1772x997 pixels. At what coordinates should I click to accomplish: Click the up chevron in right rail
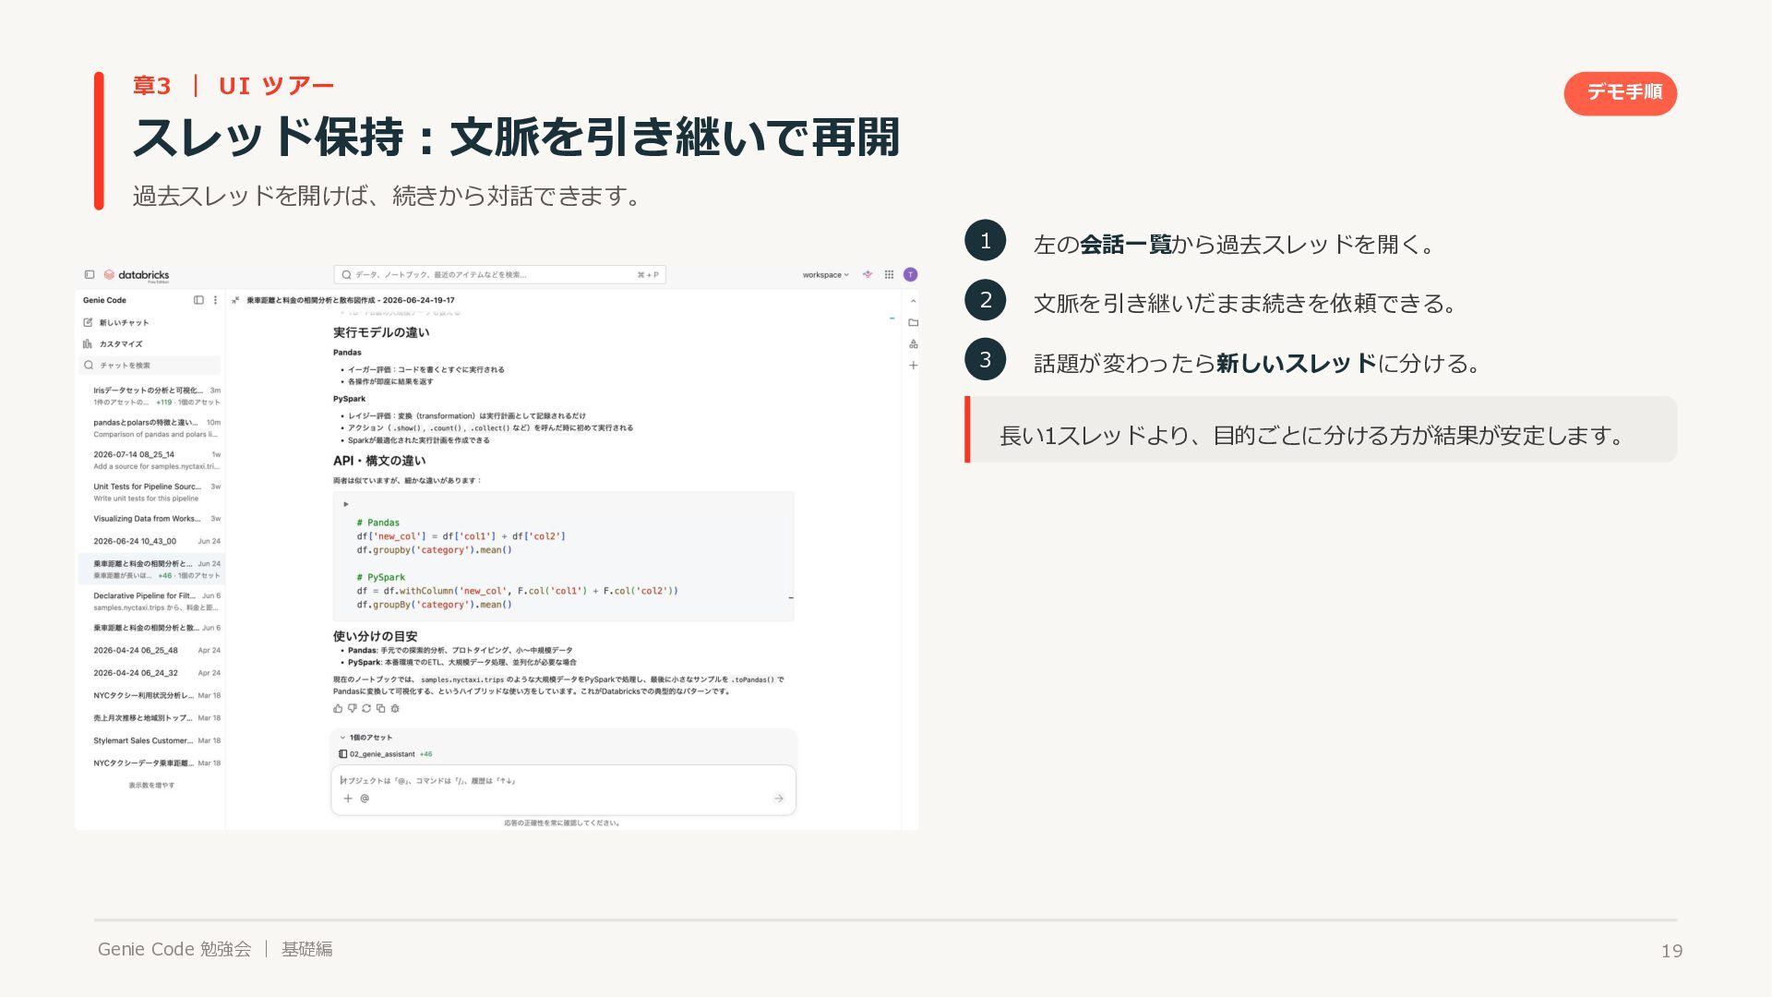coord(913,301)
